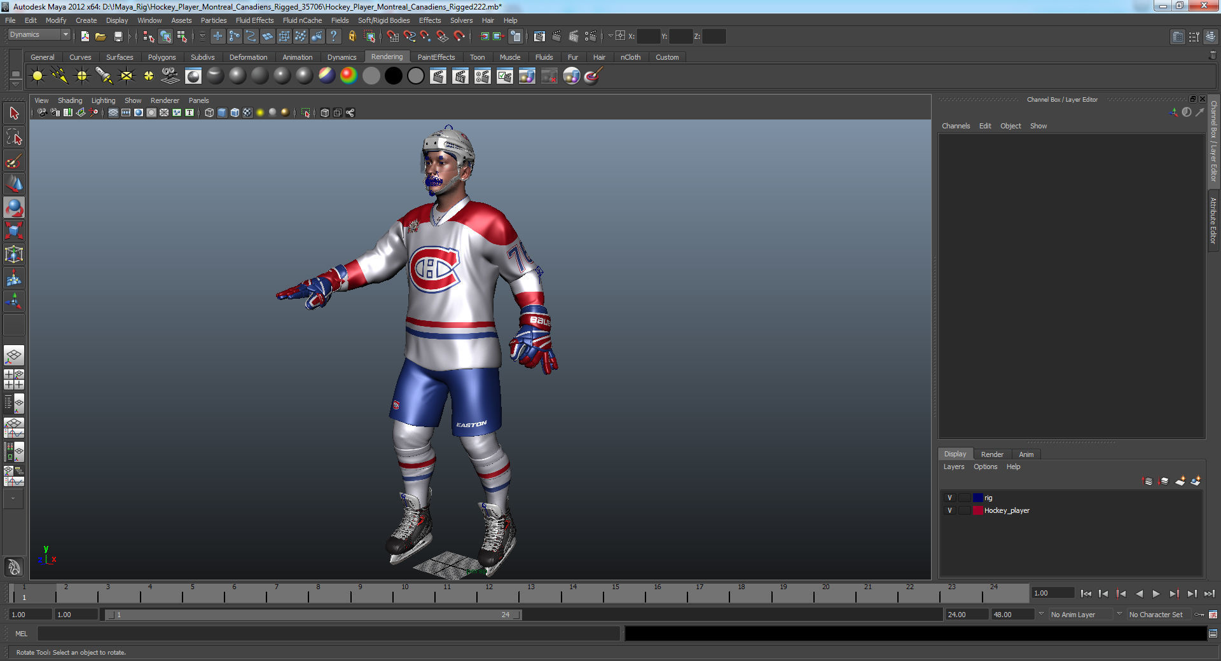Select the arrow Select tool
The height and width of the screenshot is (661, 1221).
click(14, 114)
